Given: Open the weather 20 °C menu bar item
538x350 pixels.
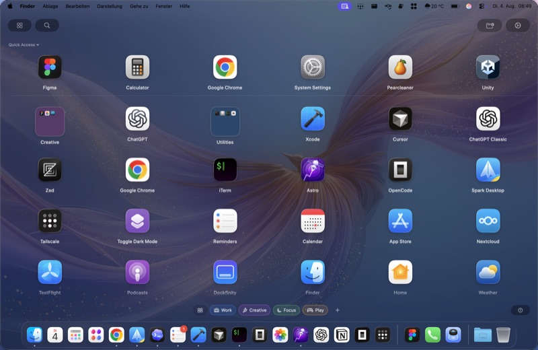Looking at the screenshot, I should [x=434, y=6].
